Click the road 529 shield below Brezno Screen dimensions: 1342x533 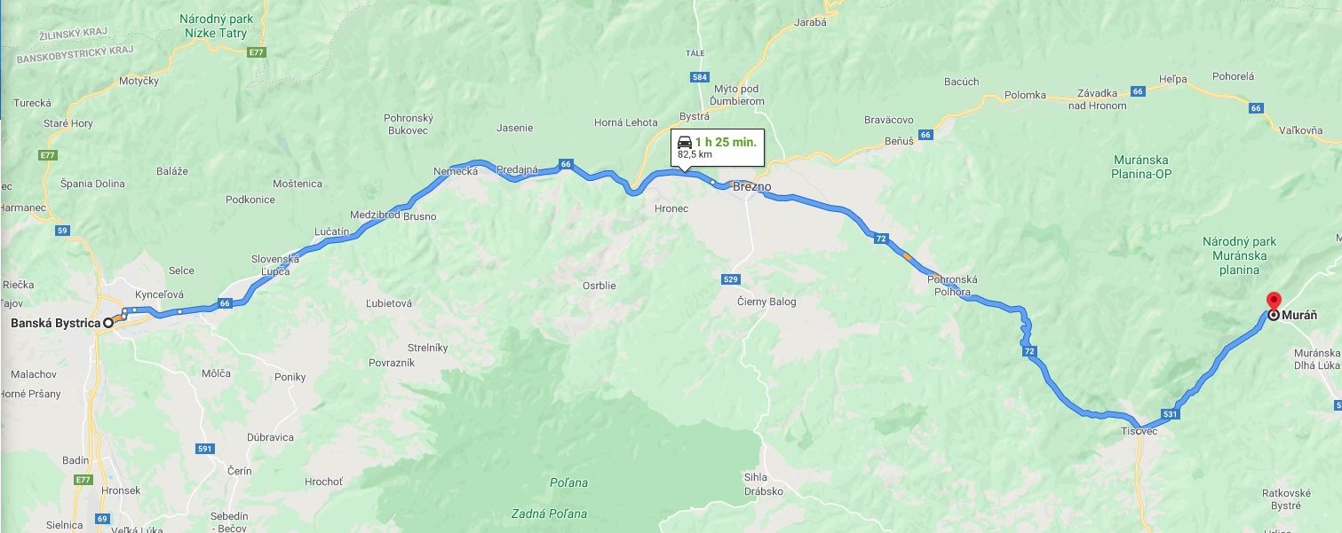pos(730,279)
